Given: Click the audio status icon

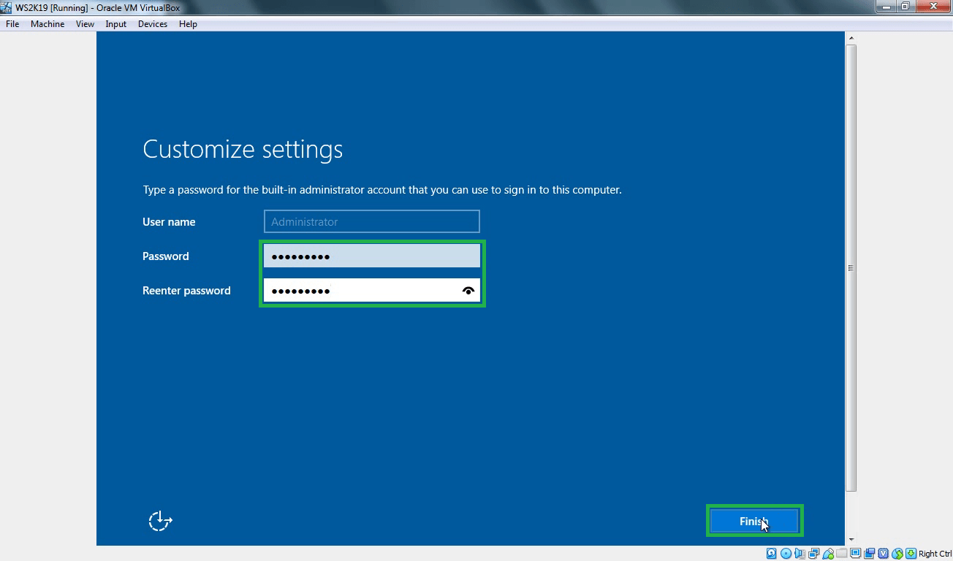Looking at the screenshot, I should click(800, 554).
